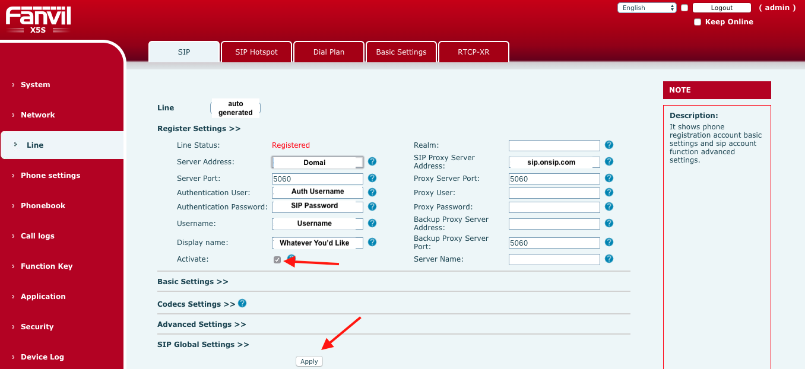This screenshot has width=805, height=369.
Task: Click the Server Name input field
Action: click(554, 259)
